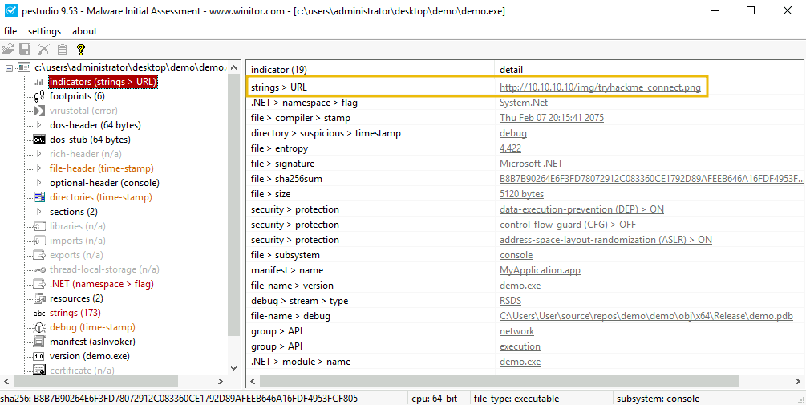Click tree panel scroll-down arrow
The width and height of the screenshot is (806, 405).
[x=234, y=368]
